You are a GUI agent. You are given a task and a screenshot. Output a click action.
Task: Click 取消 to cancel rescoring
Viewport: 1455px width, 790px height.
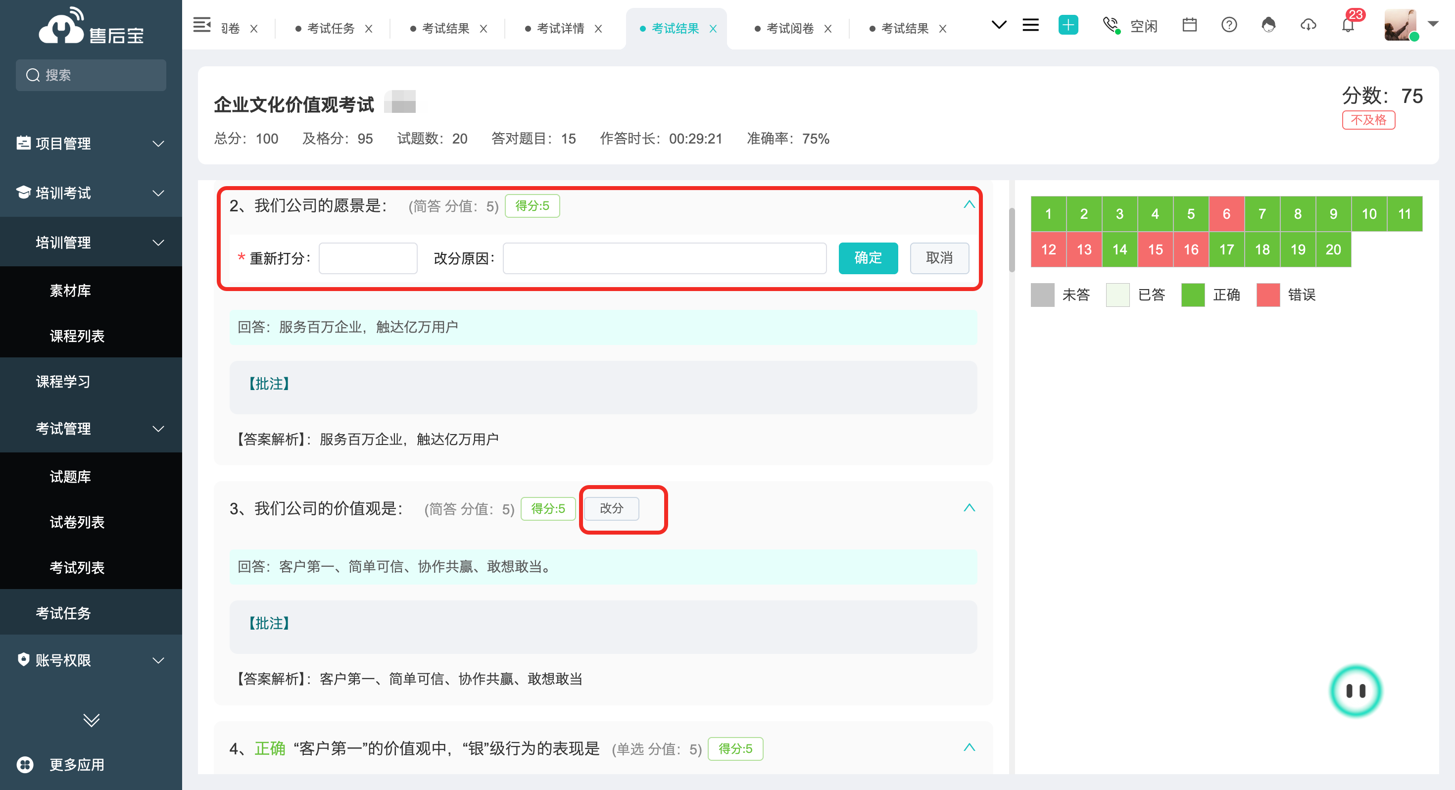pyautogui.click(x=939, y=258)
